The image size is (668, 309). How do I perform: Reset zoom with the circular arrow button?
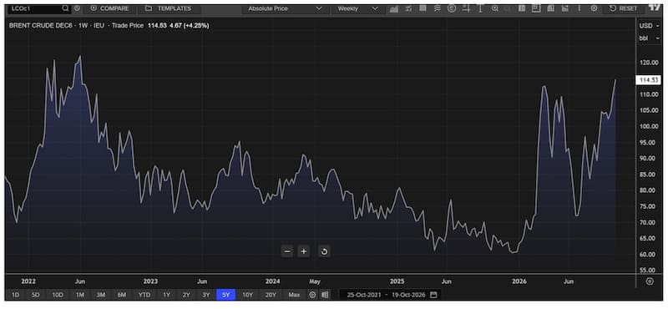pyautogui.click(x=324, y=251)
